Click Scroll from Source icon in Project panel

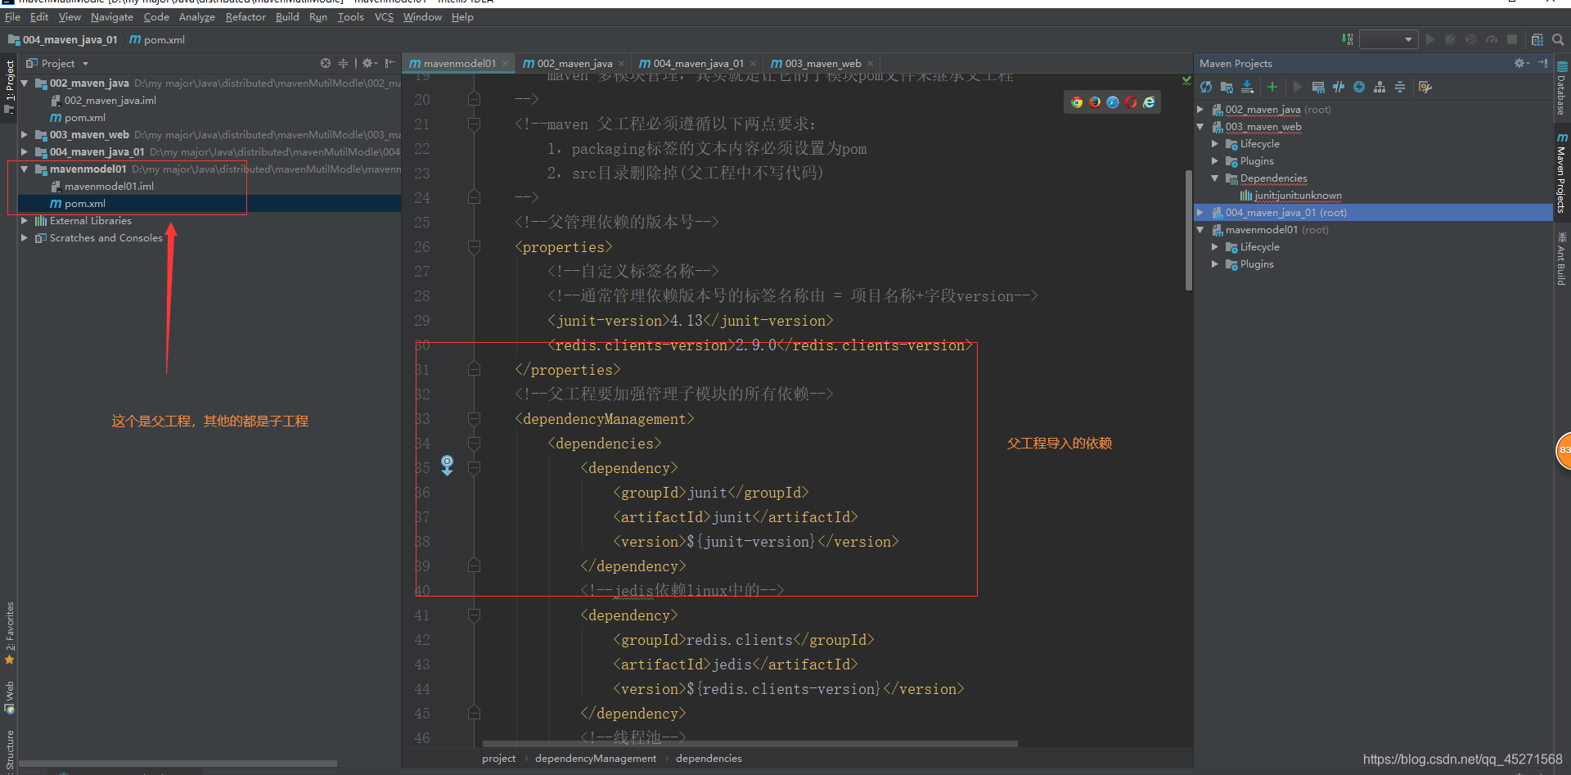coord(326,63)
